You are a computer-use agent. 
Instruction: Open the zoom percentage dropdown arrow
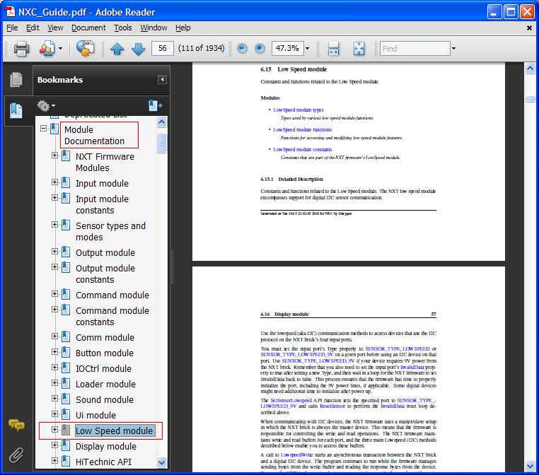pos(307,49)
